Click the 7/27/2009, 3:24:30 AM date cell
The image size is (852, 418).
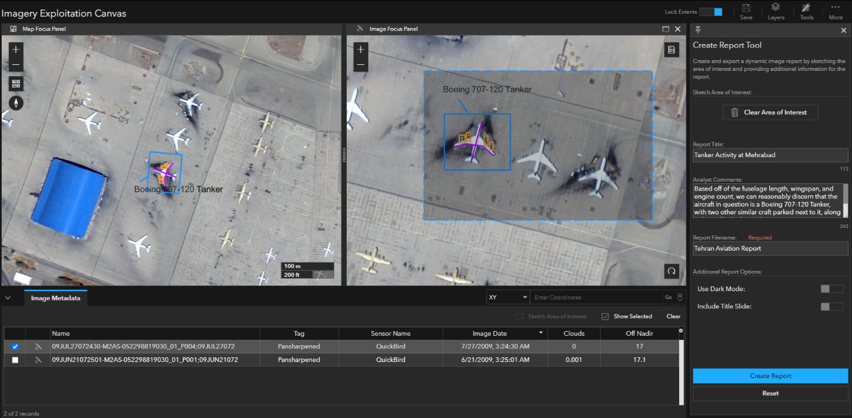coord(496,347)
